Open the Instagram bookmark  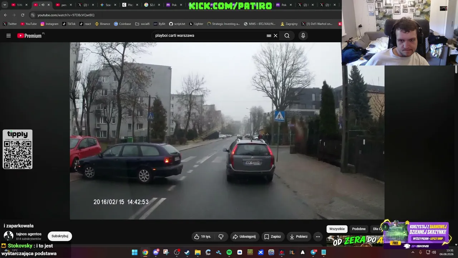click(x=49, y=24)
